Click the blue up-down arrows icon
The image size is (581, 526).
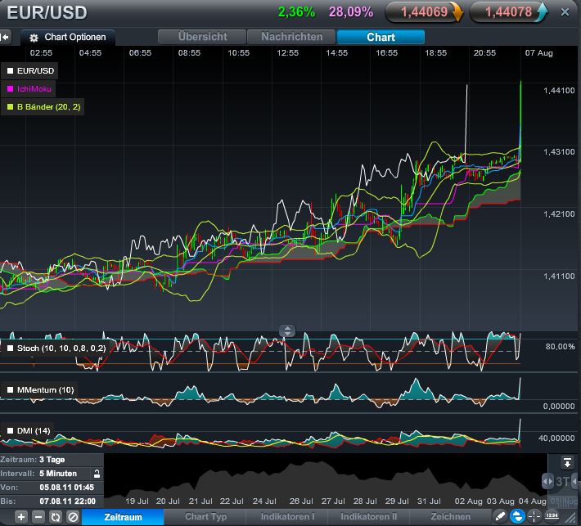click(x=517, y=516)
